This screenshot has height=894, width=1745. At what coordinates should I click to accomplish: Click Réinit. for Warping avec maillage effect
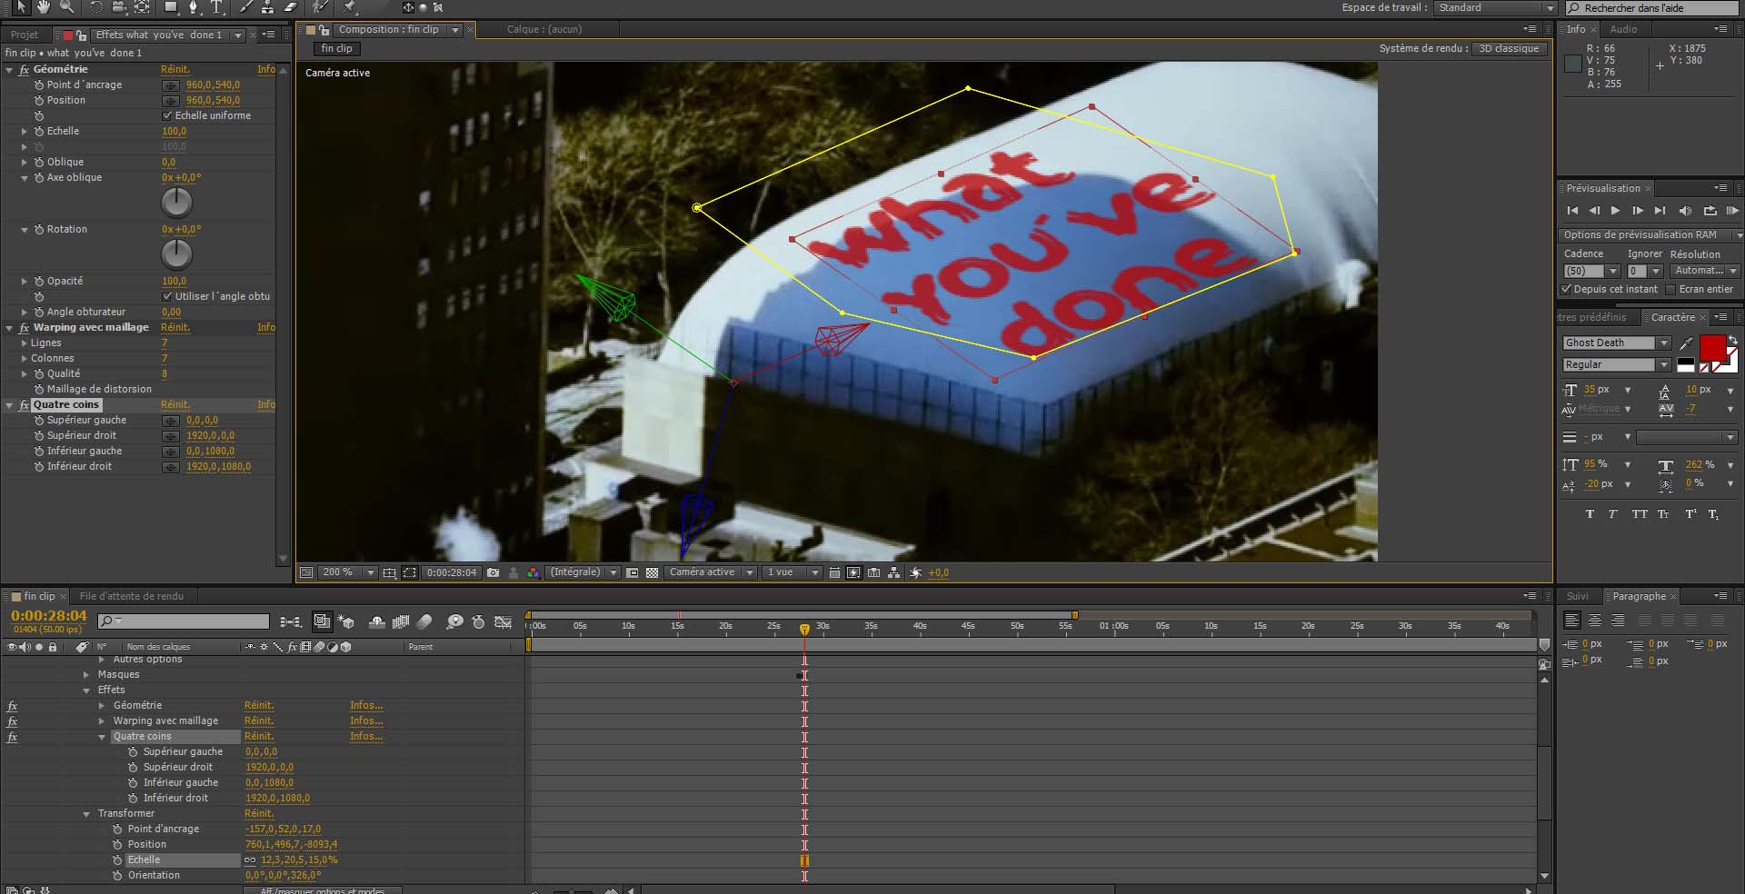[175, 327]
